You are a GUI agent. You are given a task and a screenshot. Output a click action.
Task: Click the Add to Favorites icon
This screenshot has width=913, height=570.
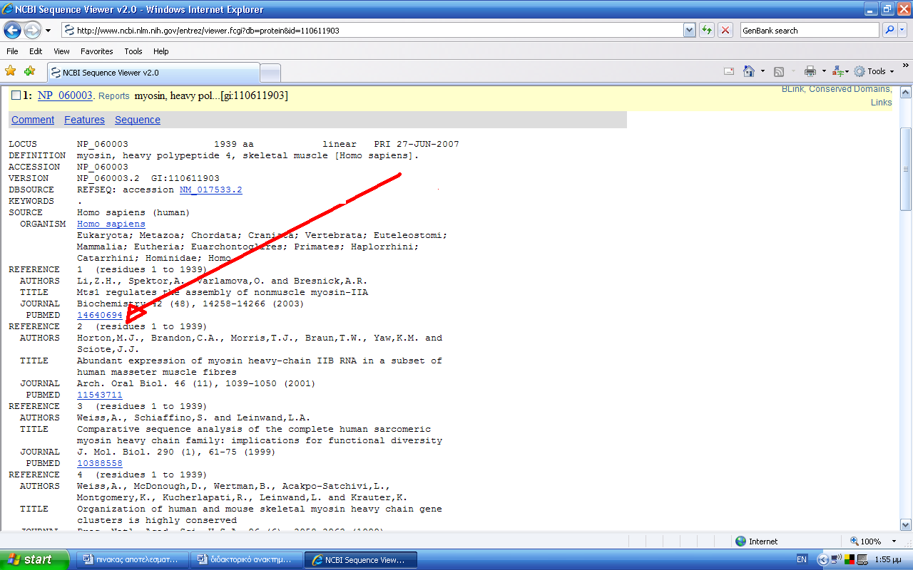[29, 71]
